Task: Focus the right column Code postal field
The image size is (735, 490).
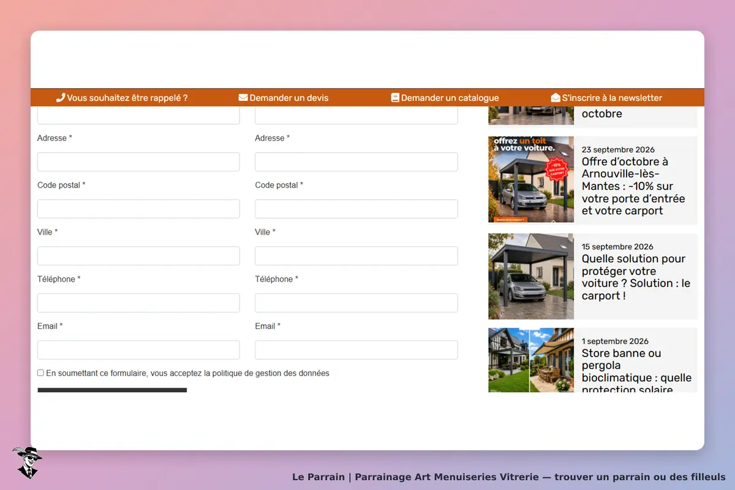Action: point(356,209)
